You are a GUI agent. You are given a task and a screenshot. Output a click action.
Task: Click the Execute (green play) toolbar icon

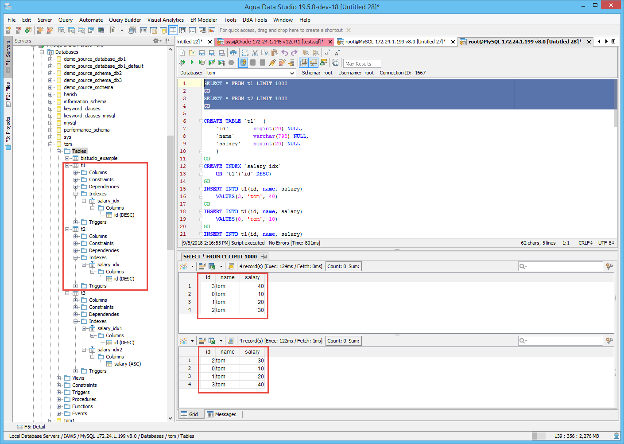(192, 62)
